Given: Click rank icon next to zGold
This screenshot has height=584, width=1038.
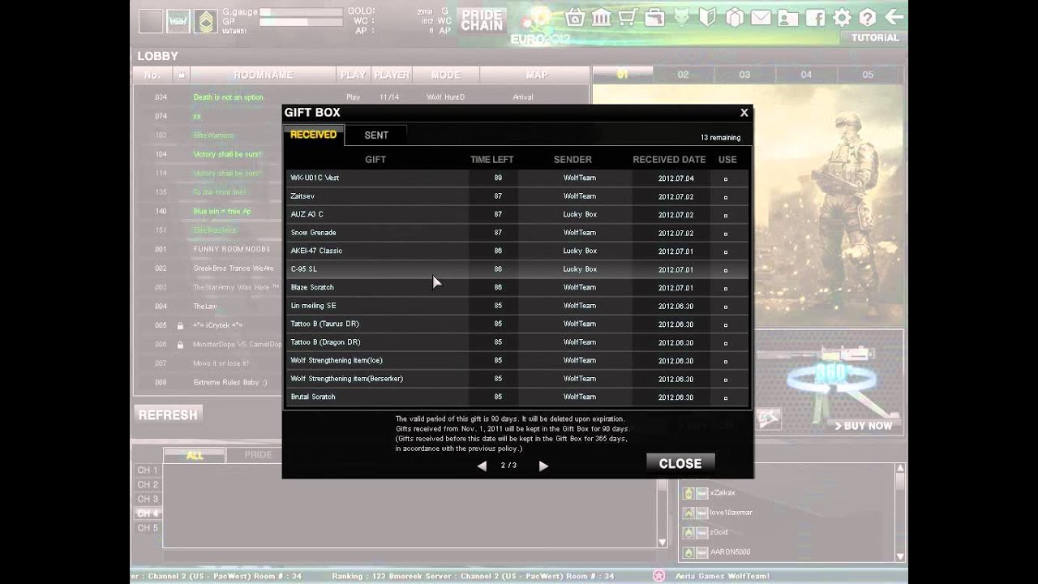Looking at the screenshot, I should pos(688,532).
